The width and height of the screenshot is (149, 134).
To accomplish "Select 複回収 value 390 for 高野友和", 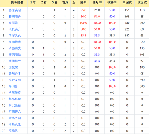I will coord(142,80).
